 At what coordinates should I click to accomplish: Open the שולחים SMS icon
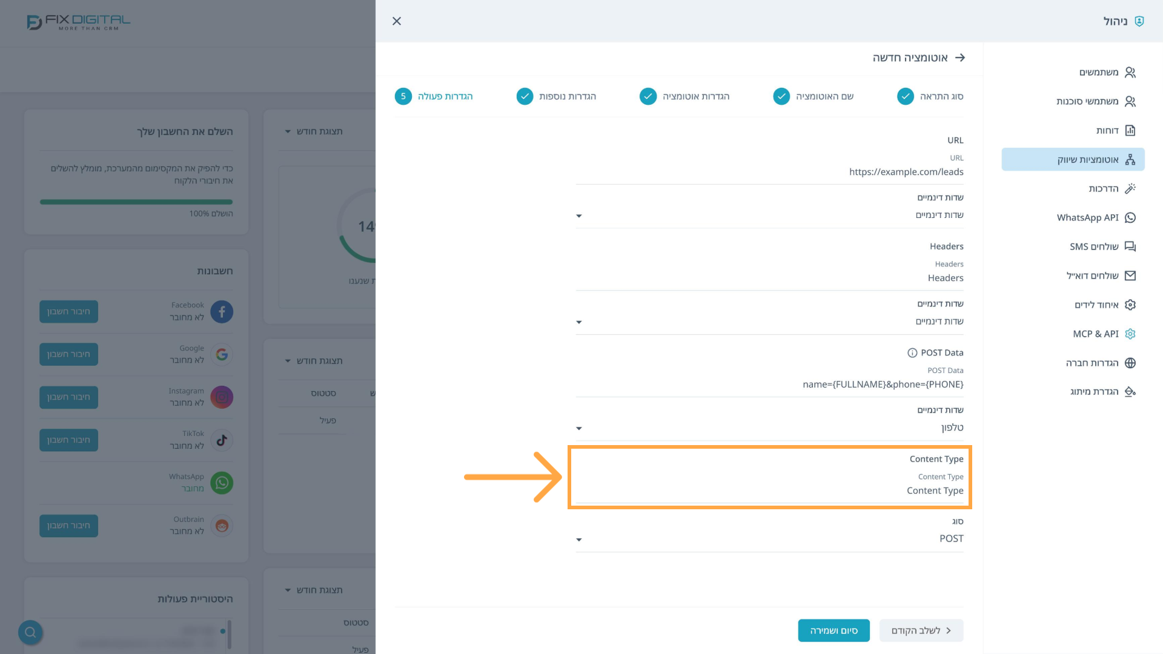pyautogui.click(x=1130, y=246)
